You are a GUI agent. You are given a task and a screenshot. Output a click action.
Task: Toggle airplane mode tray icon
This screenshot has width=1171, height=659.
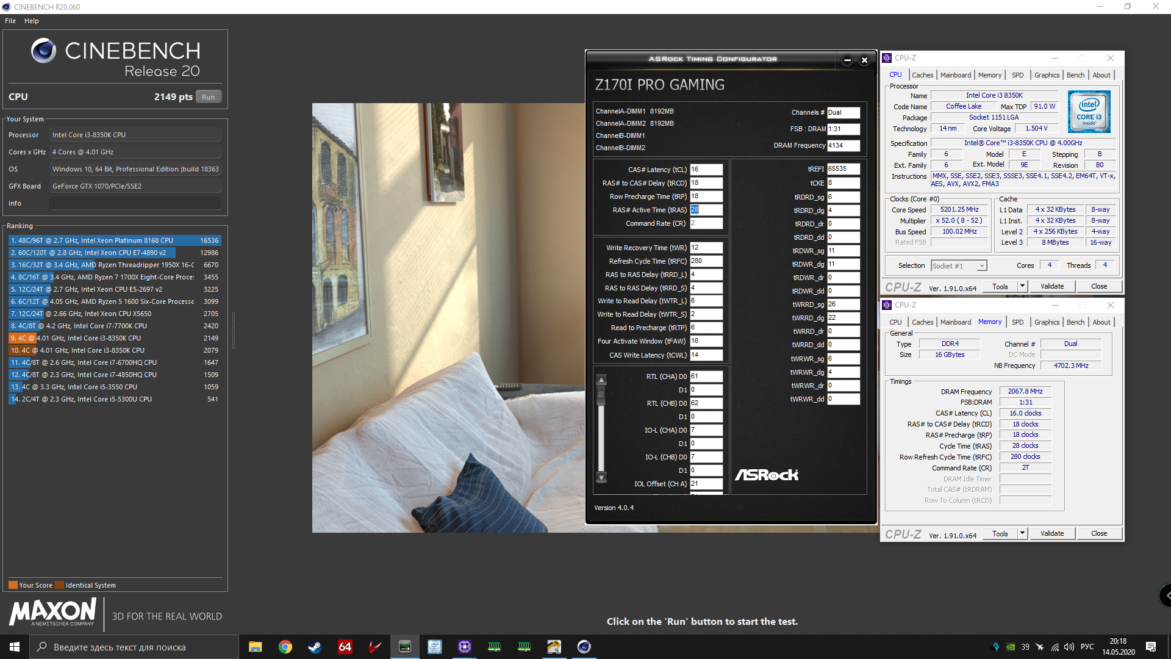click(x=1040, y=647)
